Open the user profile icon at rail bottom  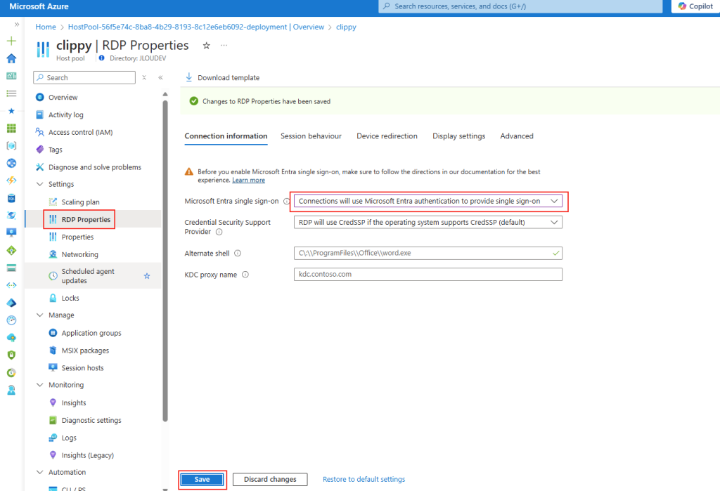click(11, 390)
